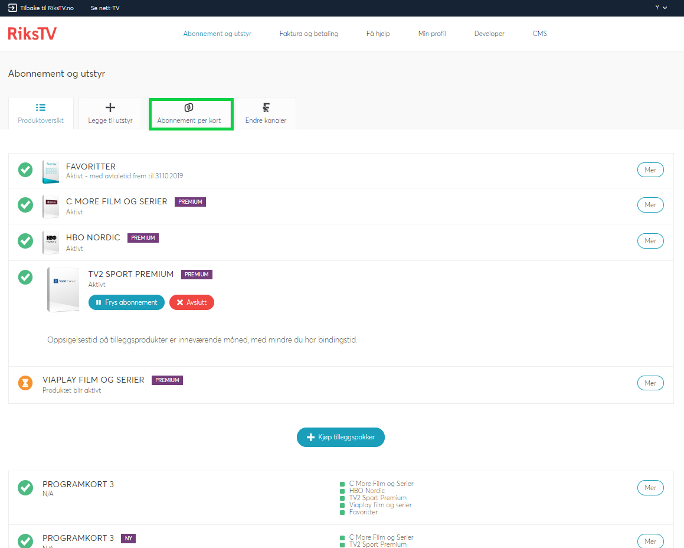Click the C More product box thumbnail
Viewport: 684px width, 548px height.
pyautogui.click(x=51, y=207)
